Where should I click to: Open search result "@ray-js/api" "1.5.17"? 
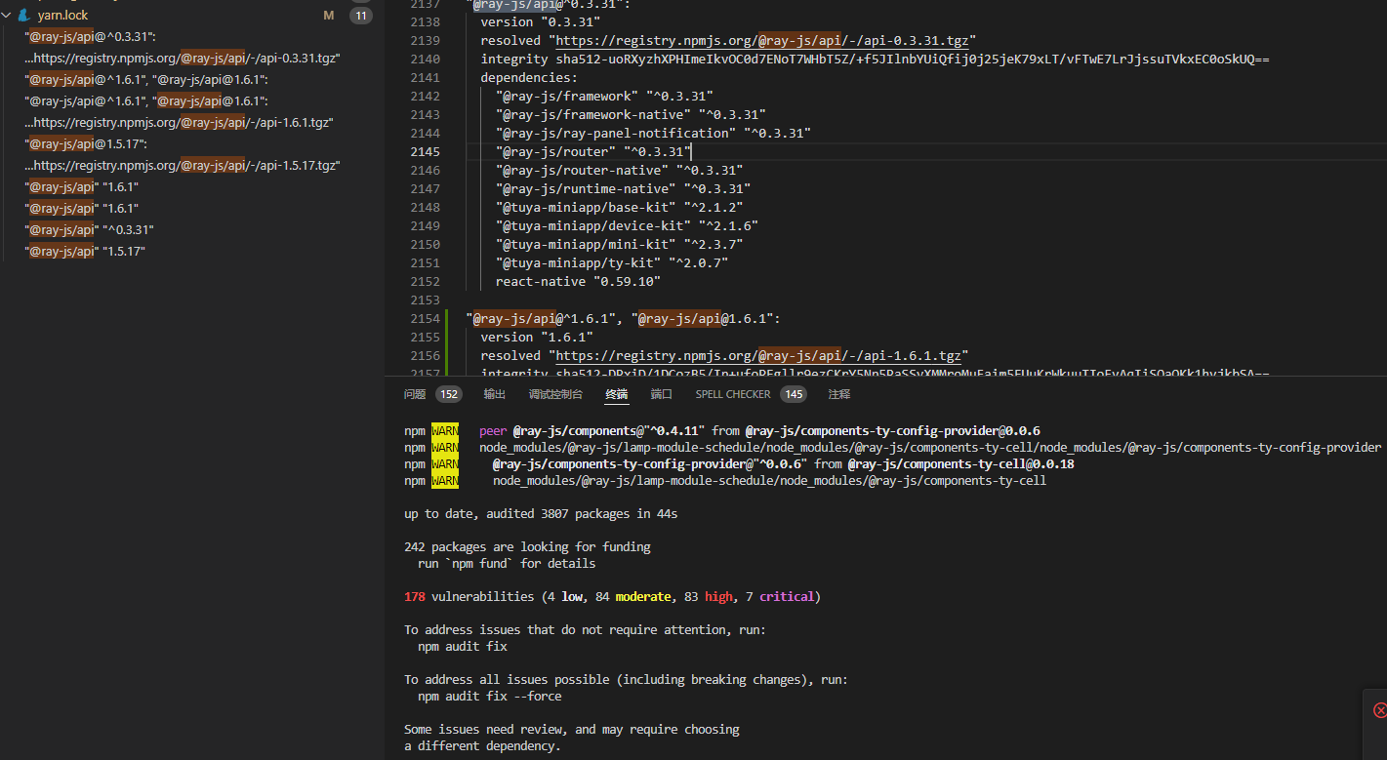click(x=85, y=252)
